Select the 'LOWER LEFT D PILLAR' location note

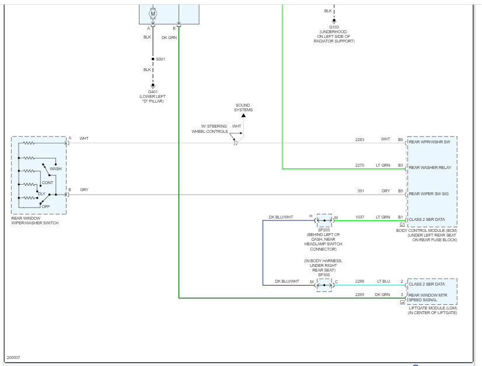pyautogui.click(x=152, y=99)
